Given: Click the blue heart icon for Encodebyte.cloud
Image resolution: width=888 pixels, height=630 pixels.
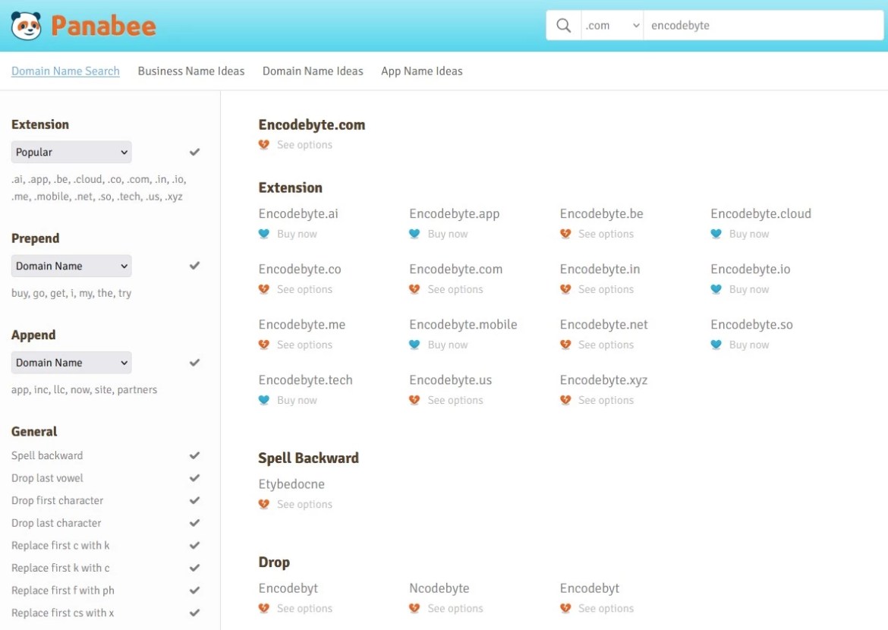Looking at the screenshot, I should pyautogui.click(x=716, y=234).
